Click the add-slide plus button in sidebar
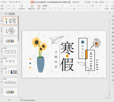Viewport: 114px width, 102px height. (x=9, y=100)
